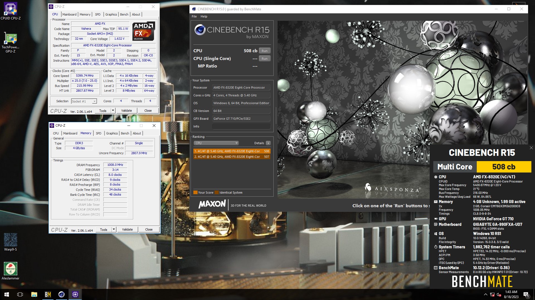
Task: Close the BenchMate result overlay
Action: [531, 148]
